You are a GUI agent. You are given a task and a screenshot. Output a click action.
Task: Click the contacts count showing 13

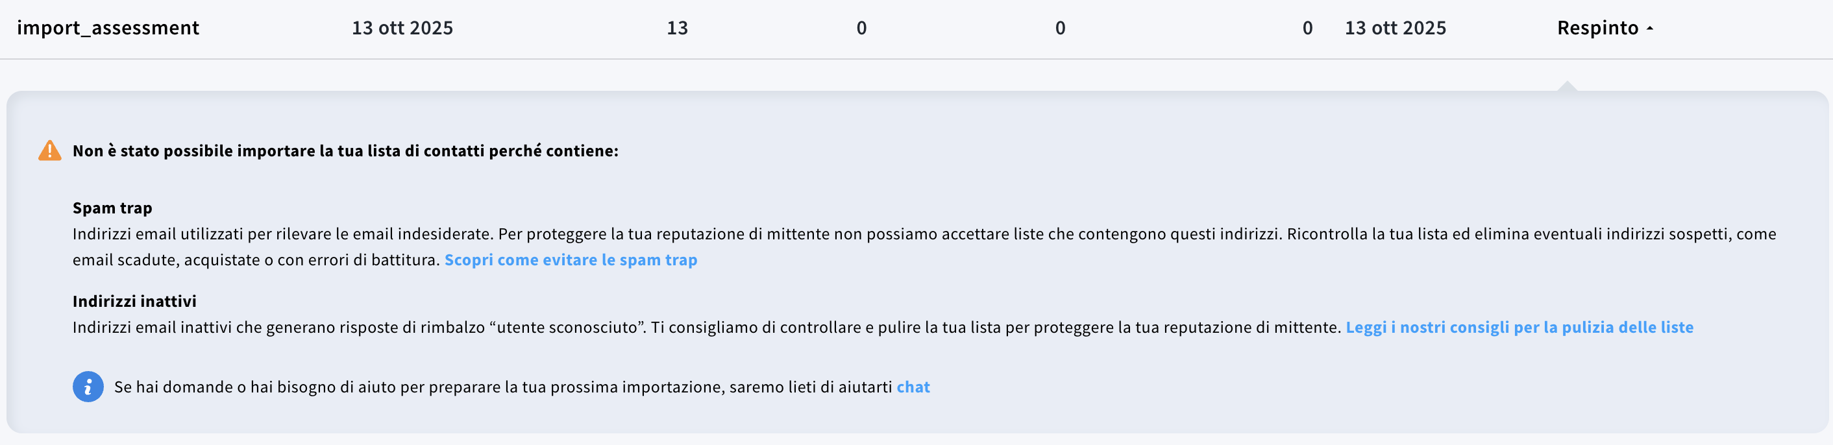[x=678, y=28]
